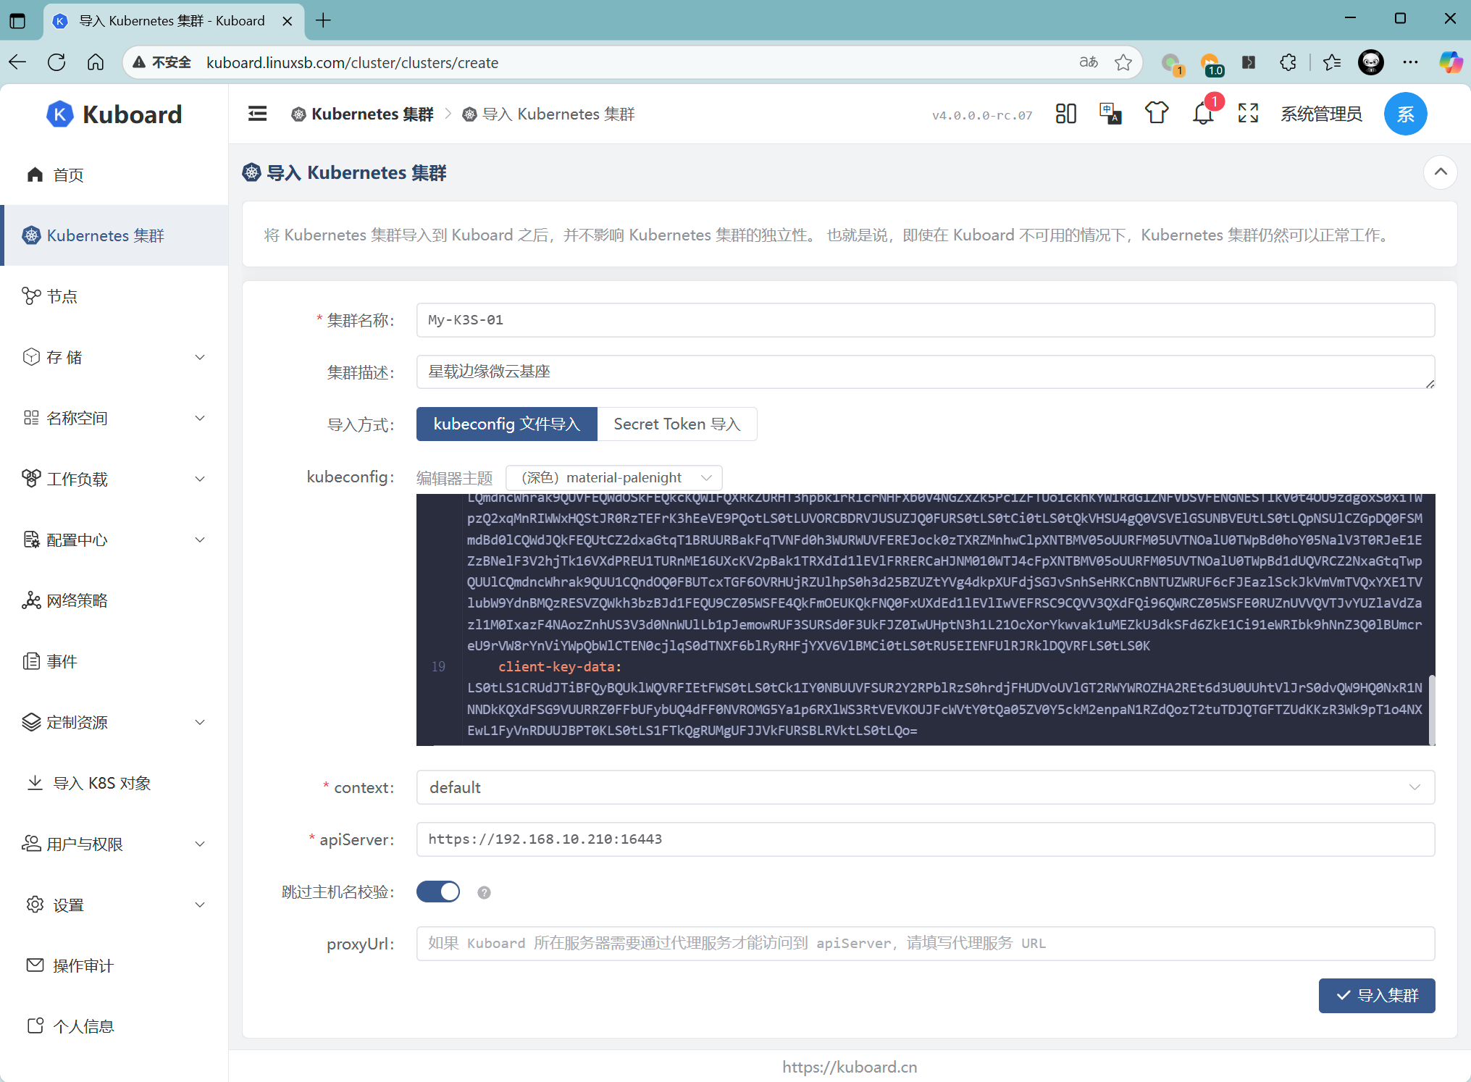1471x1082 pixels.
Task: Click the 导入集群 button
Action: pyautogui.click(x=1376, y=995)
